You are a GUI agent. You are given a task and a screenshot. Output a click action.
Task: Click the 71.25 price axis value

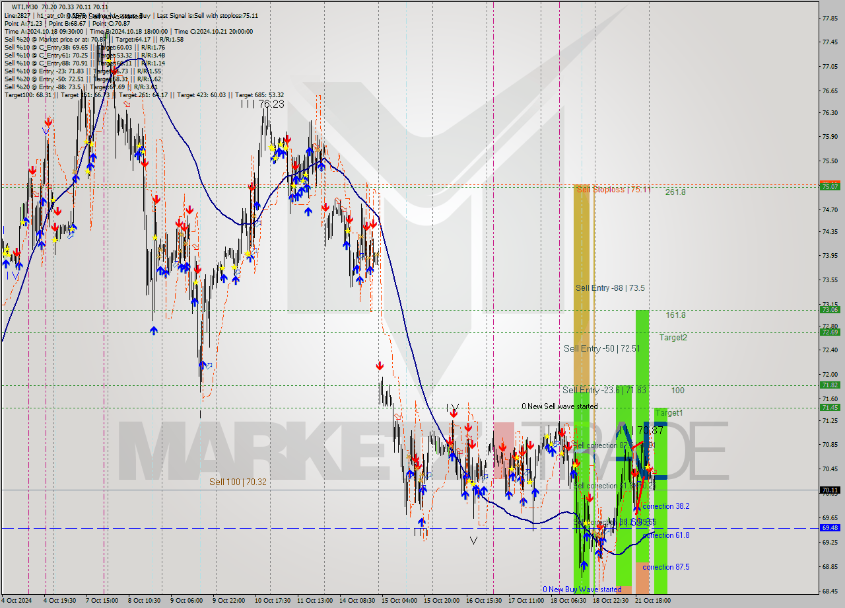tap(830, 420)
